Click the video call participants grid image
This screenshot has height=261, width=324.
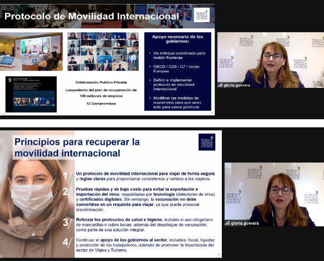click(103, 52)
